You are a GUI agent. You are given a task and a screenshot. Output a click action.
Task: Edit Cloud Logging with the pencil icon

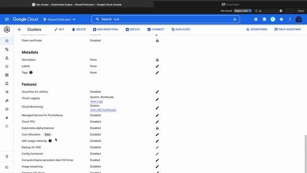point(157,99)
